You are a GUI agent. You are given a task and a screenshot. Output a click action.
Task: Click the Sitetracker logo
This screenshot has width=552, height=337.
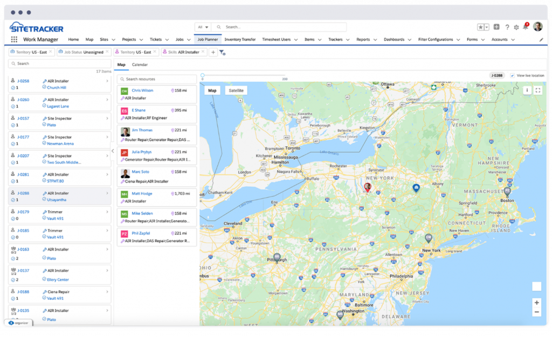point(37,27)
